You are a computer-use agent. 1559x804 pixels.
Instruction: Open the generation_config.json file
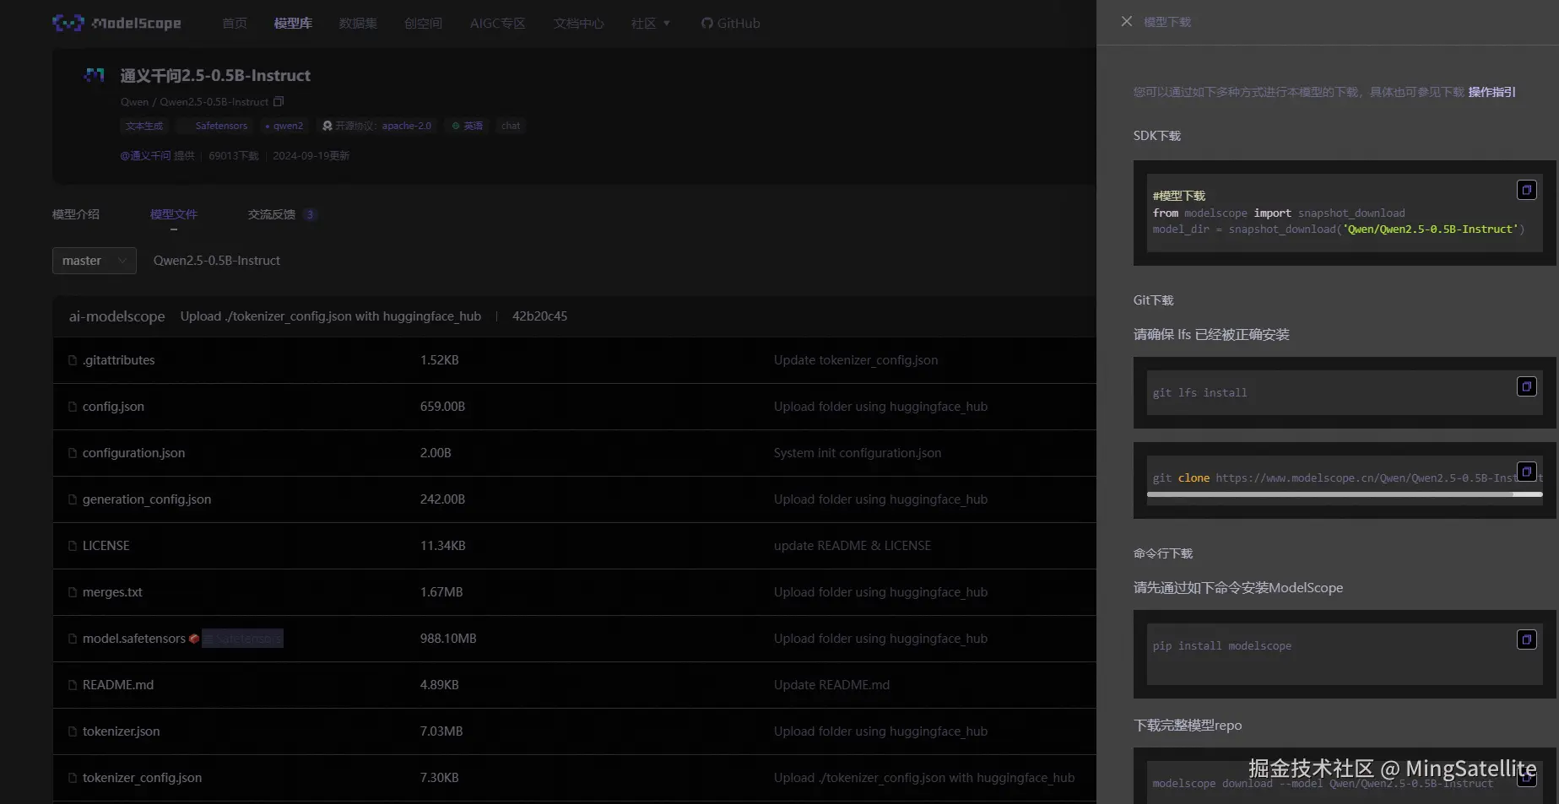[147, 499]
